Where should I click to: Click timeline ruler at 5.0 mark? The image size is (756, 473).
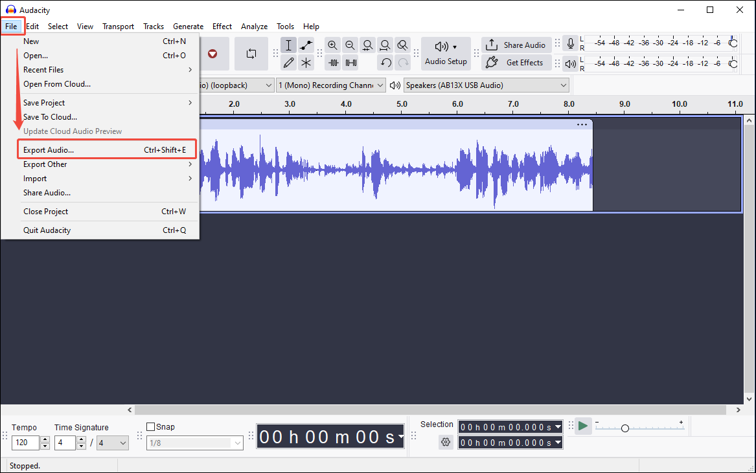coord(402,104)
